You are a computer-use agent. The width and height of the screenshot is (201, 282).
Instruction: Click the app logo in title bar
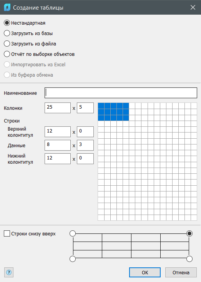tap(7, 7)
